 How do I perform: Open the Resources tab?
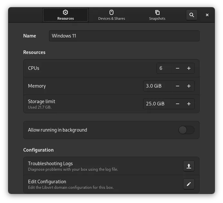(65, 15)
